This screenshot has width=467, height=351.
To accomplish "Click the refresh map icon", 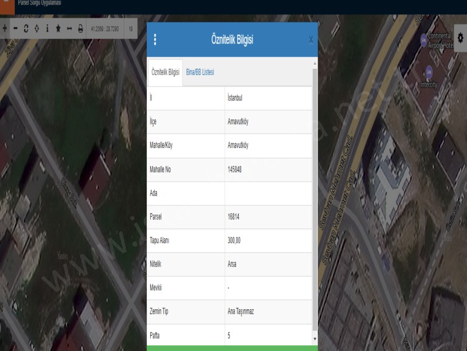I will coord(26,28).
